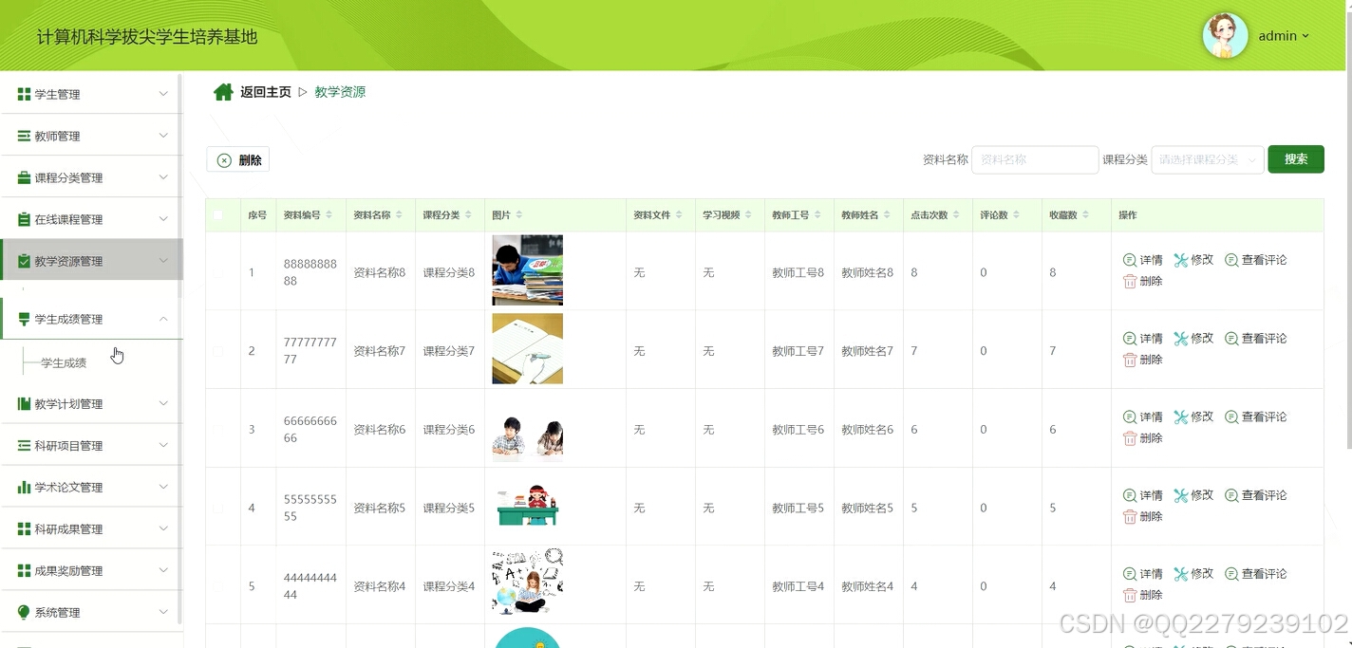Image resolution: width=1352 pixels, height=648 pixels.
Task: Click the 搜索 button
Action: point(1295,159)
